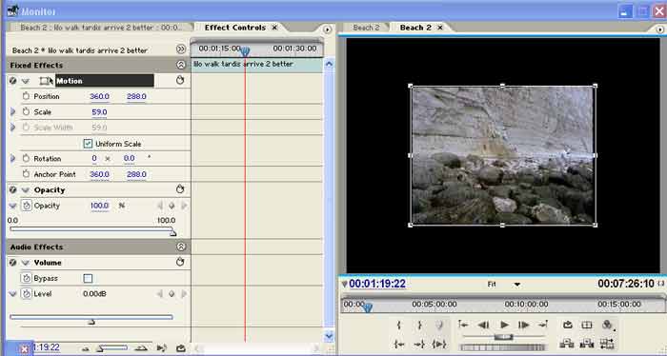Open the Output display mode menu

click(x=608, y=325)
